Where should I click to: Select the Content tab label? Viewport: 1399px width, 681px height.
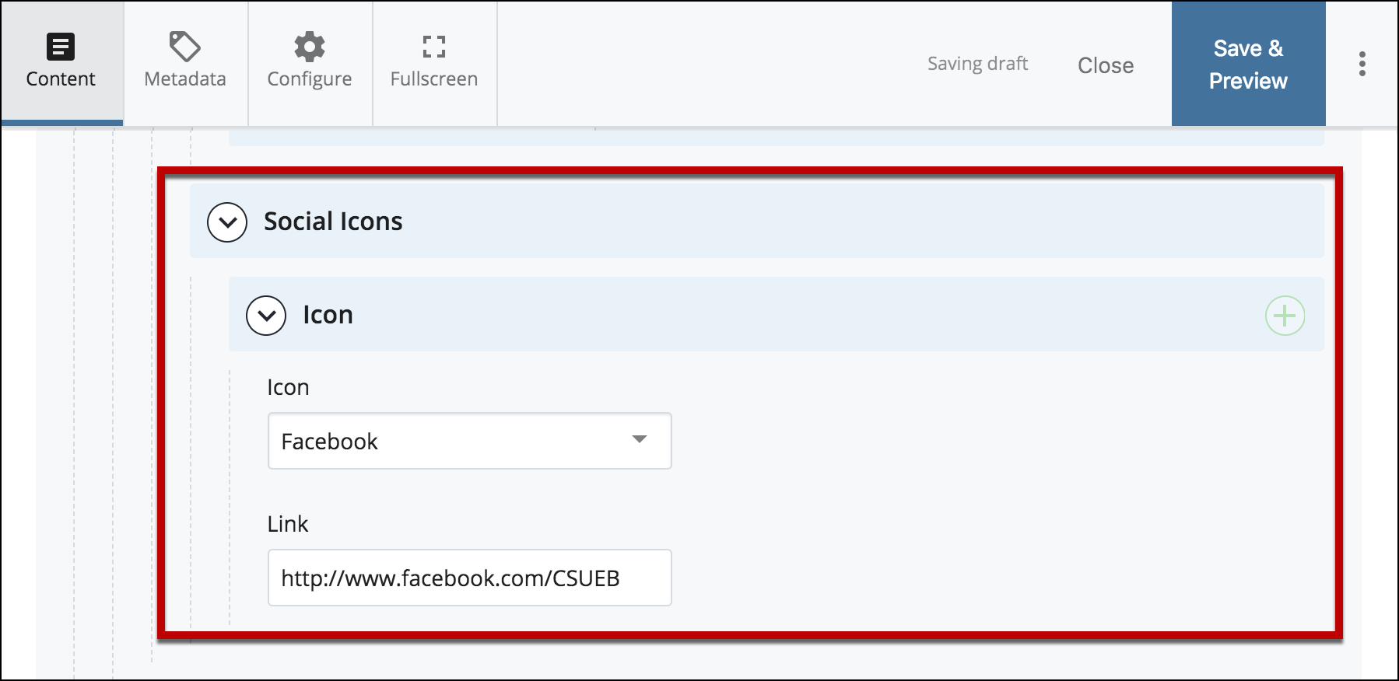[61, 79]
